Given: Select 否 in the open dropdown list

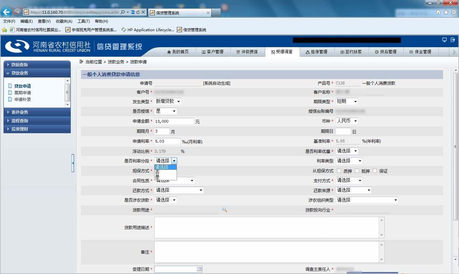Looking at the screenshot, I should (x=165, y=172).
